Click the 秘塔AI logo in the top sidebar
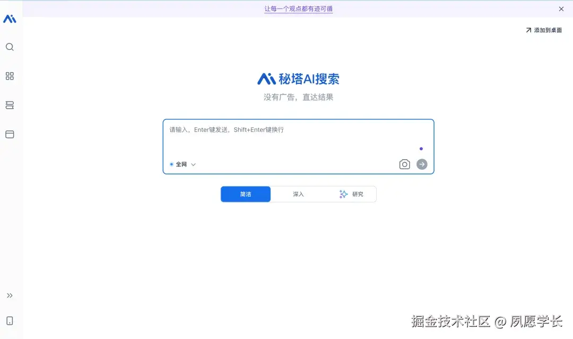The height and width of the screenshot is (339, 573). [10, 18]
